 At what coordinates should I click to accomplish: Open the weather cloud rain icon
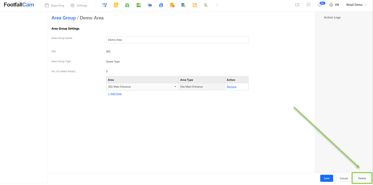(x=150, y=5)
